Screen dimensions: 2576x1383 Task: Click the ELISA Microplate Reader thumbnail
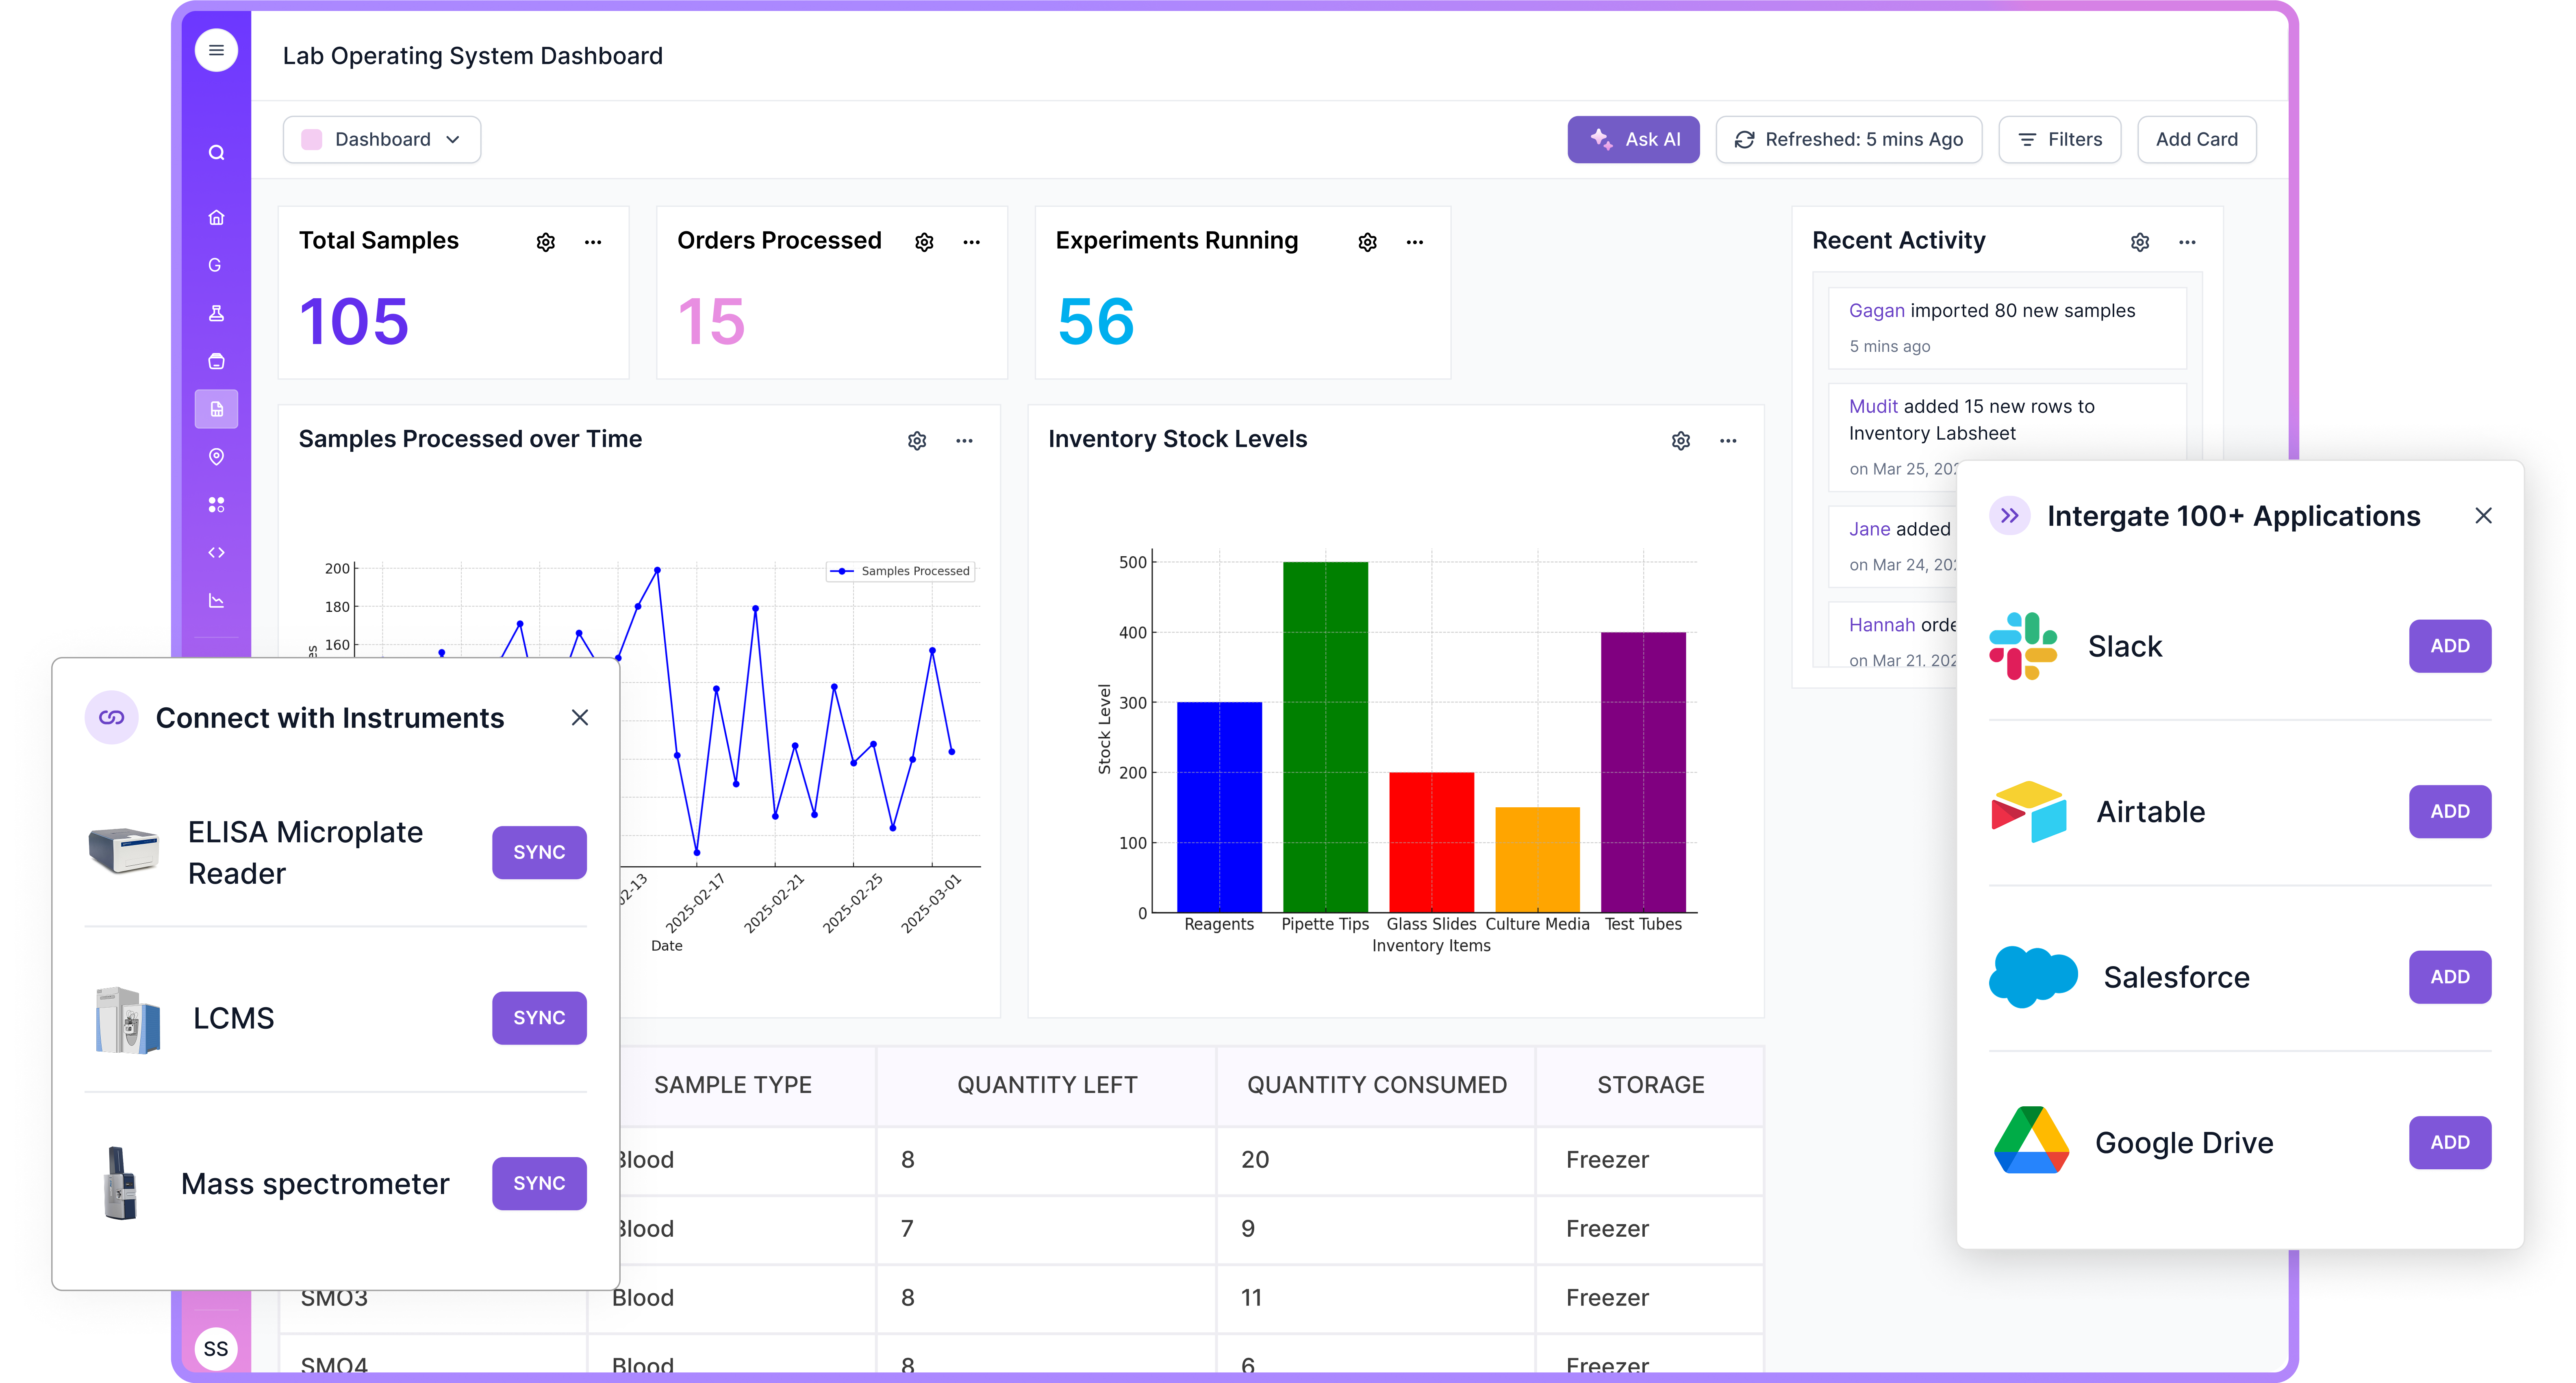click(124, 850)
